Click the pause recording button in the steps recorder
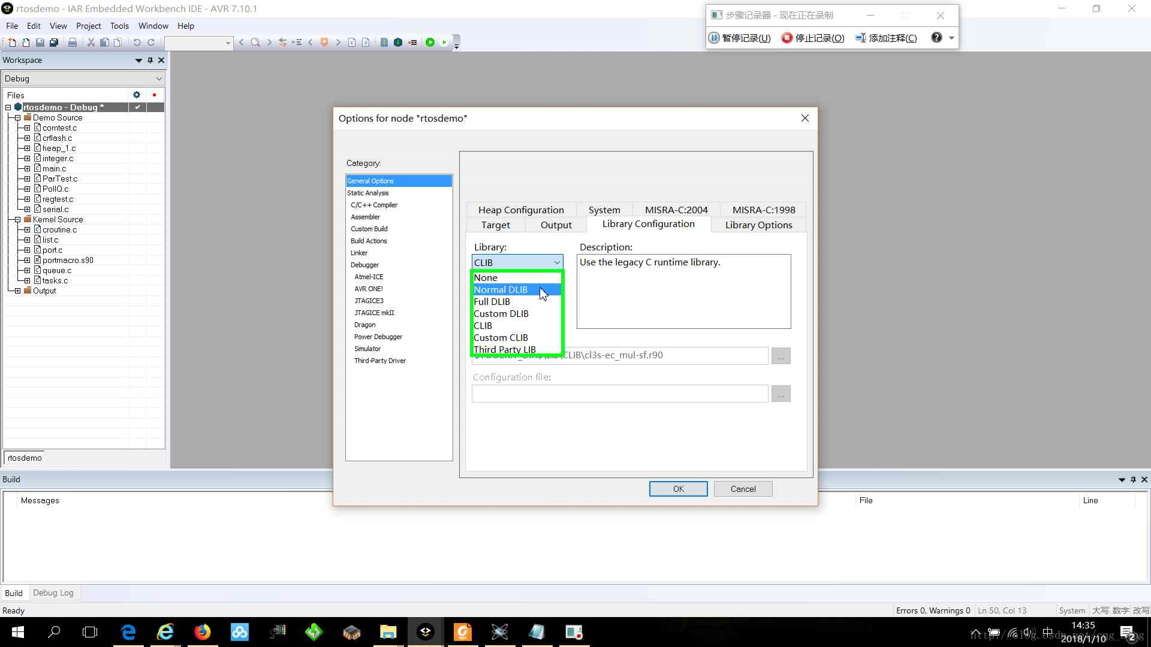1151x647 pixels. (x=740, y=38)
